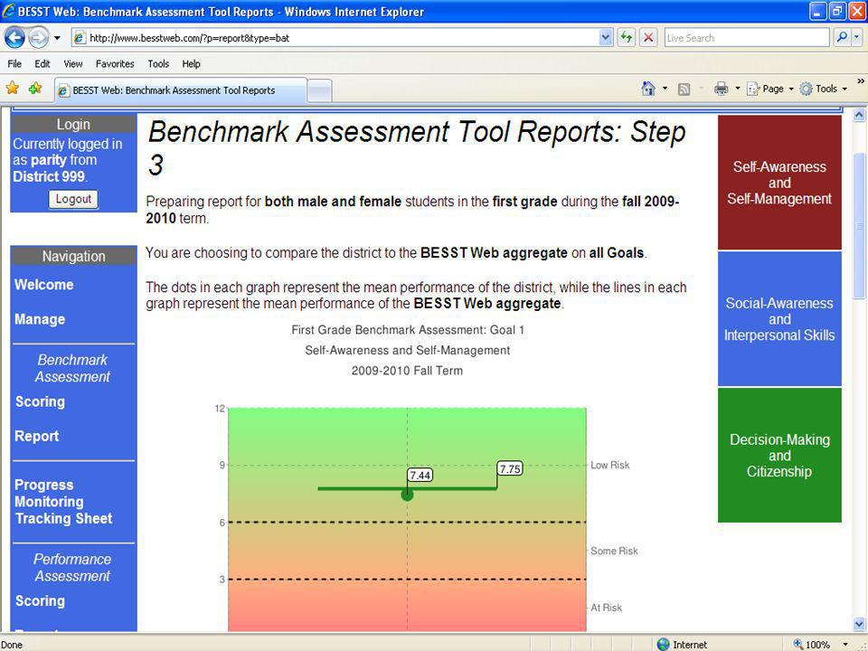868x651 pixels.
Task: Click page scrollbar up arrow
Action: click(x=859, y=115)
